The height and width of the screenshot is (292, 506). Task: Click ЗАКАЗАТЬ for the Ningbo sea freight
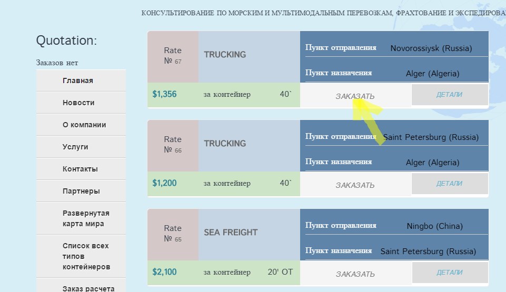(355, 274)
